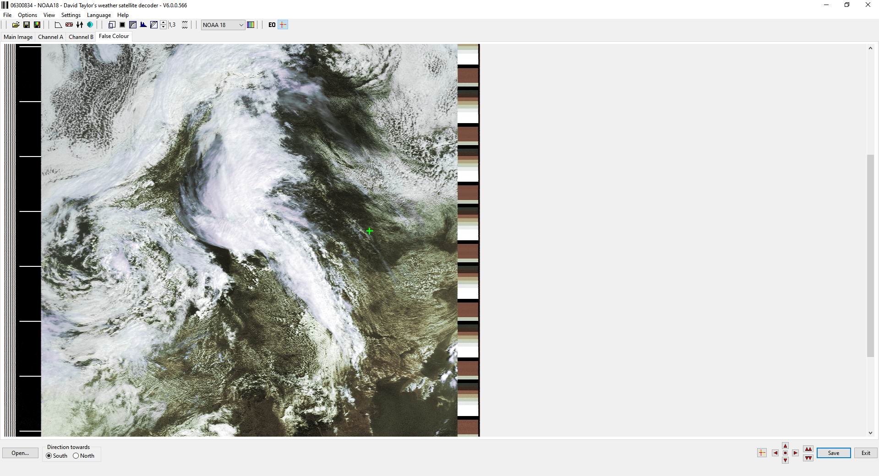Click the blue histogram toolbar icon
The image size is (879, 476).
(143, 25)
